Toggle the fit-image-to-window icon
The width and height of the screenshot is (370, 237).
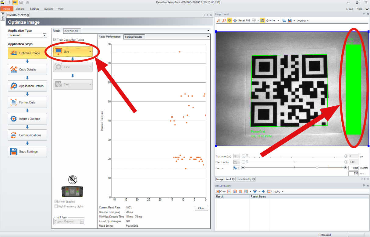(x=229, y=20)
